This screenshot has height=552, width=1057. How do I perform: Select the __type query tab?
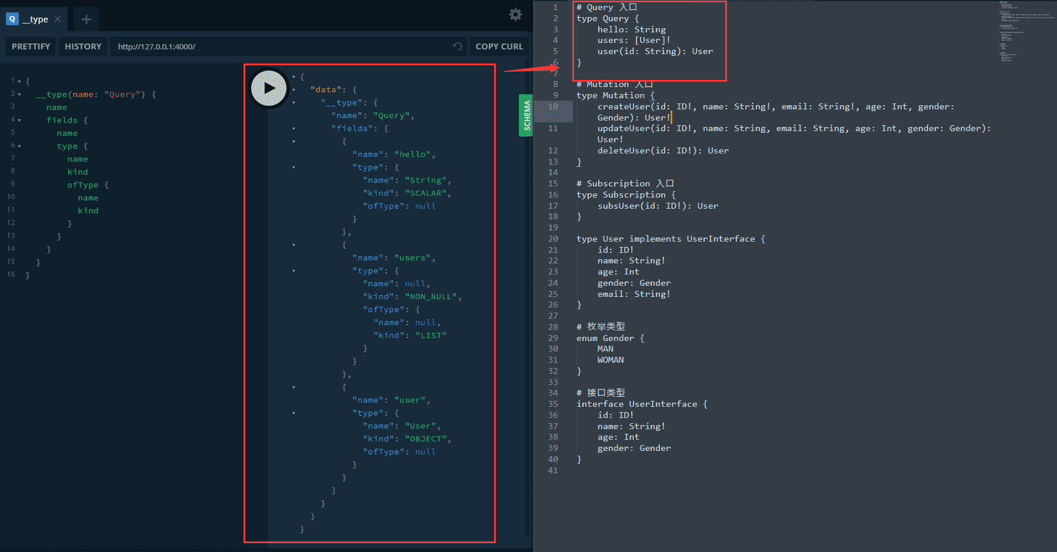34,19
